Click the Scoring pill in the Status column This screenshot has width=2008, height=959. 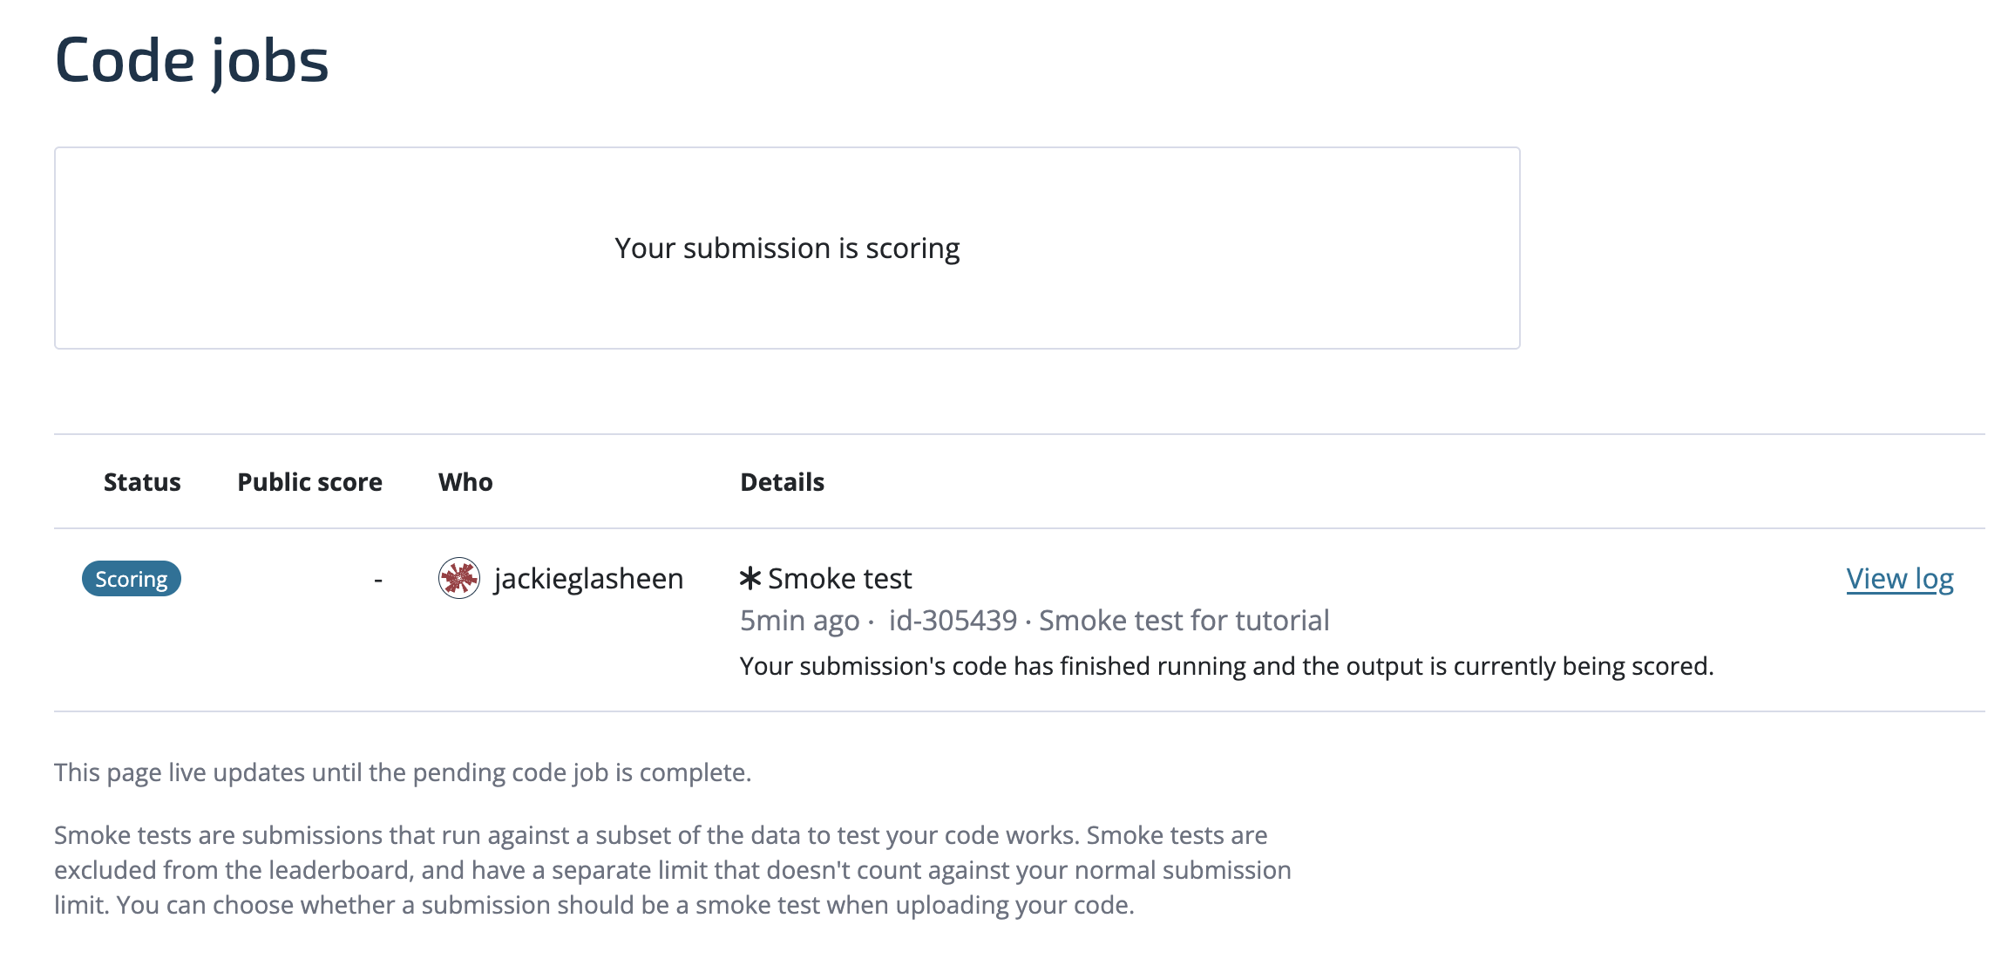pyautogui.click(x=132, y=578)
